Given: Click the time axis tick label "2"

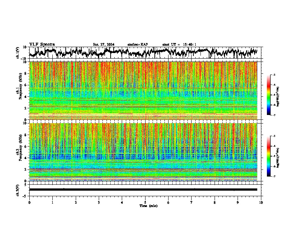Looking at the screenshot, I should (x=76, y=203).
